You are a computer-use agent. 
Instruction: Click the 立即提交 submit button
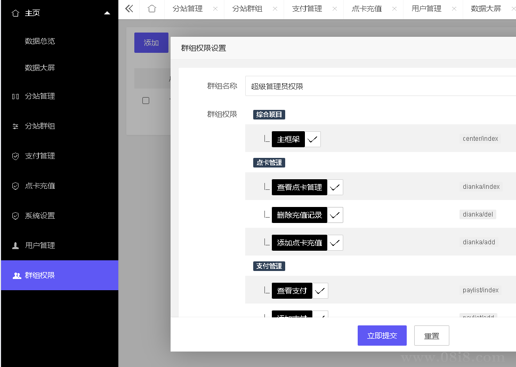(x=382, y=336)
